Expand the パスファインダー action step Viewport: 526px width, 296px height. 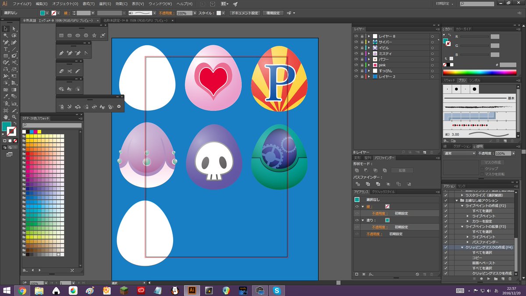[468, 242]
